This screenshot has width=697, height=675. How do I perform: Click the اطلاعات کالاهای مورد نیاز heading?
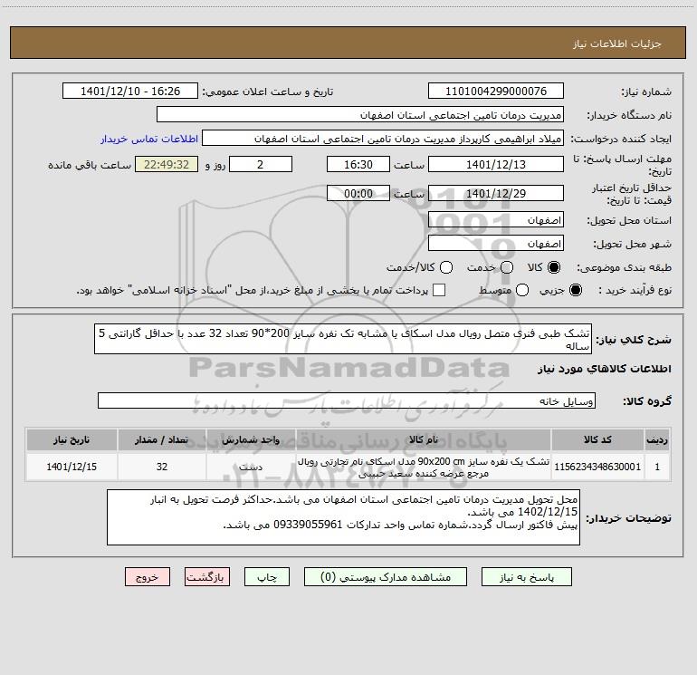604,369
